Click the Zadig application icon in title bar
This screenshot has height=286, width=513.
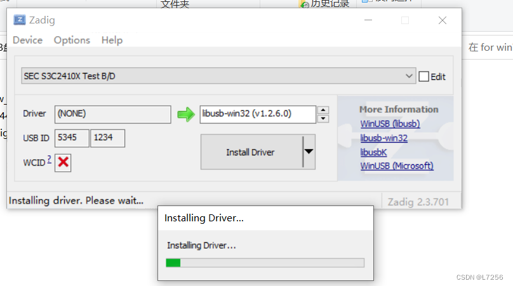(19, 20)
